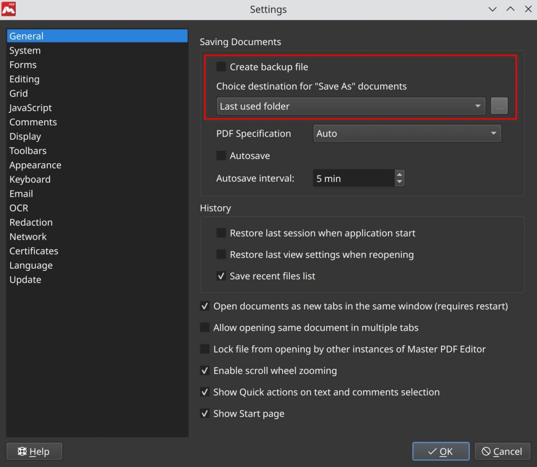Viewport: 537px width, 467px height.
Task: Open the Display settings category
Action: click(97, 136)
